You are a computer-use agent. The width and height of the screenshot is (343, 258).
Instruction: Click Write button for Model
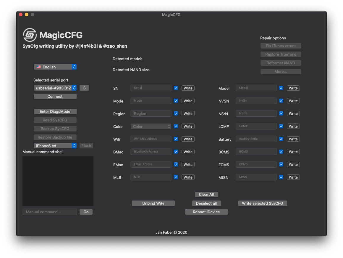(293, 88)
